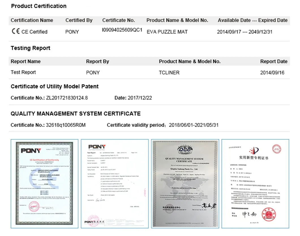Screen dimensions: 300x236
Task: Open the PONY test report thumbnail
Action: pos(114,184)
